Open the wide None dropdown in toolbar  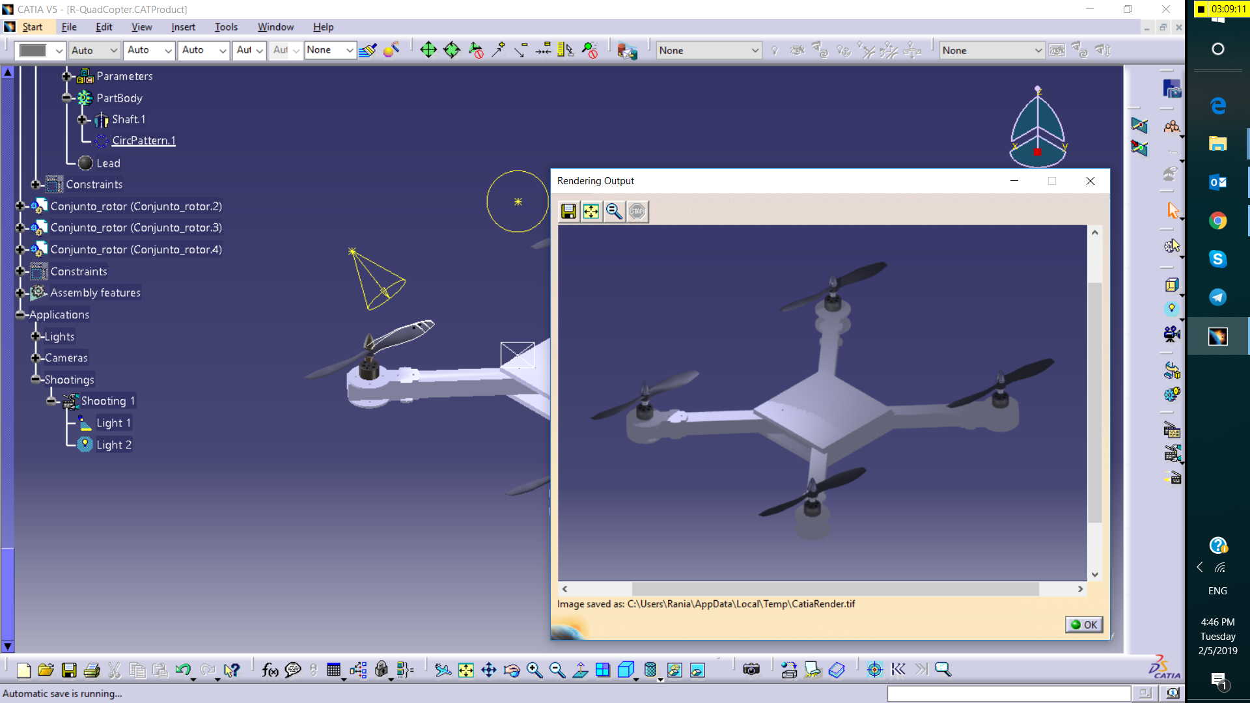click(708, 50)
